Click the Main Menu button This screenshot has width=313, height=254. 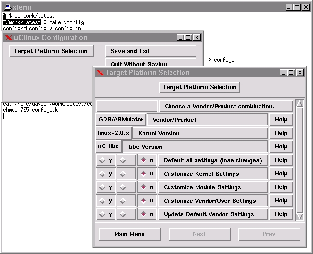[130, 234]
